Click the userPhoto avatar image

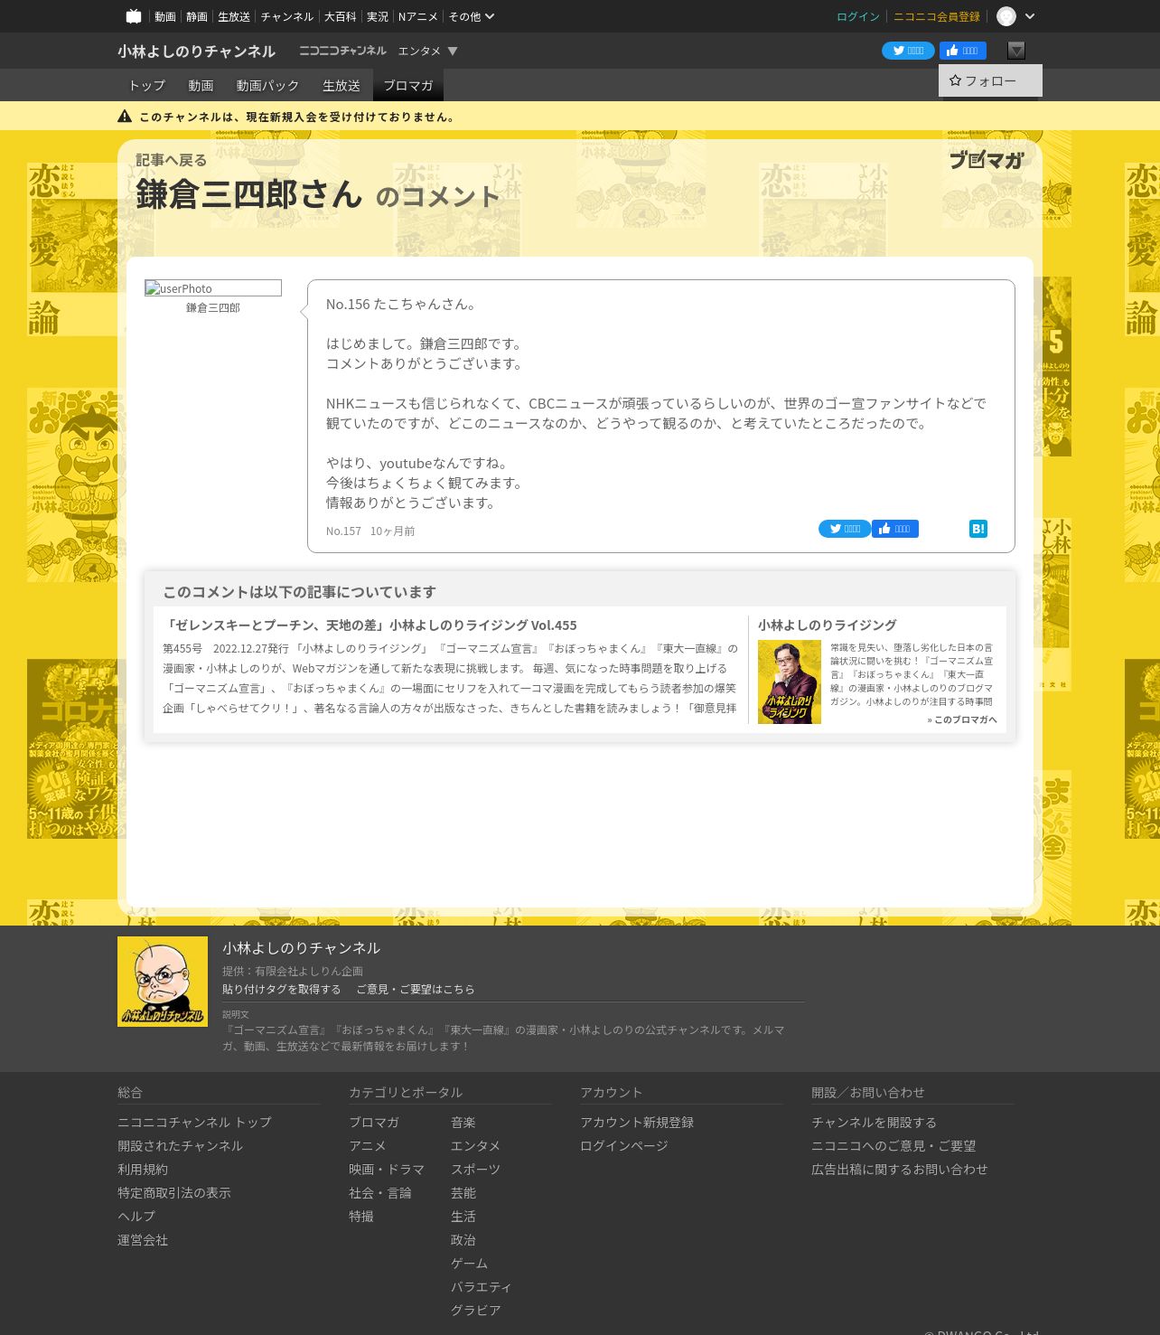pyautogui.click(x=213, y=288)
